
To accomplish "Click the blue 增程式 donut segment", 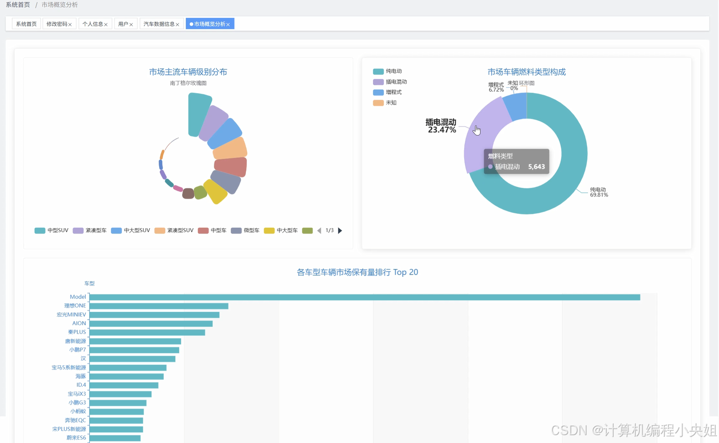I will (x=516, y=106).
